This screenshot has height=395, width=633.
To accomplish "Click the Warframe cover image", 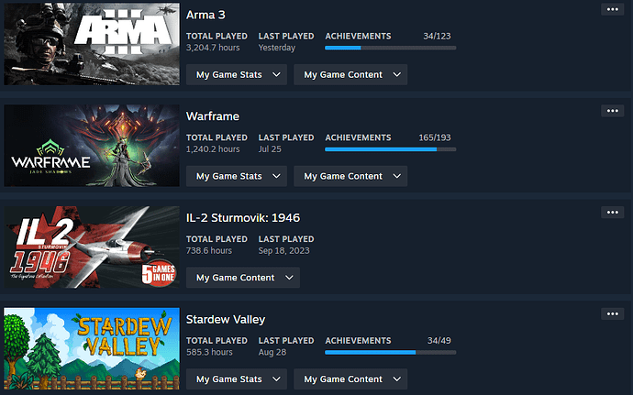I will click(x=92, y=146).
